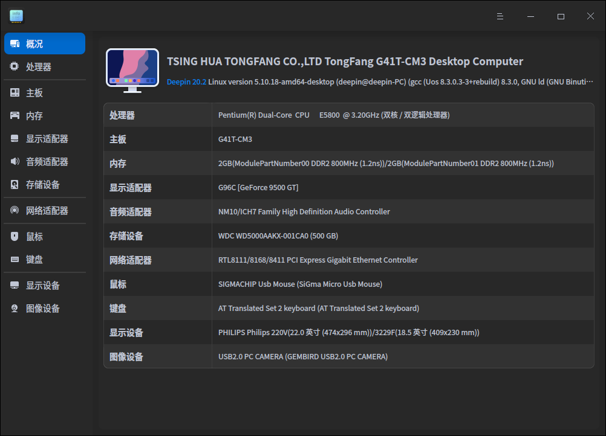Click the 处理器 CPU chip icon
This screenshot has width=606, height=436.
(15, 66)
